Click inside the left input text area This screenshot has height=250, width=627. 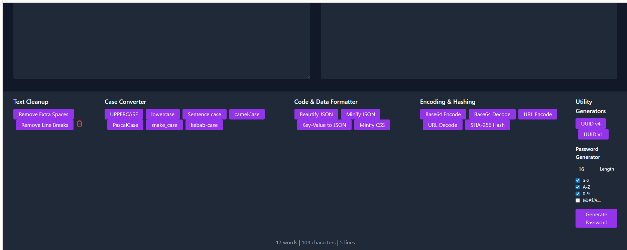(162, 41)
